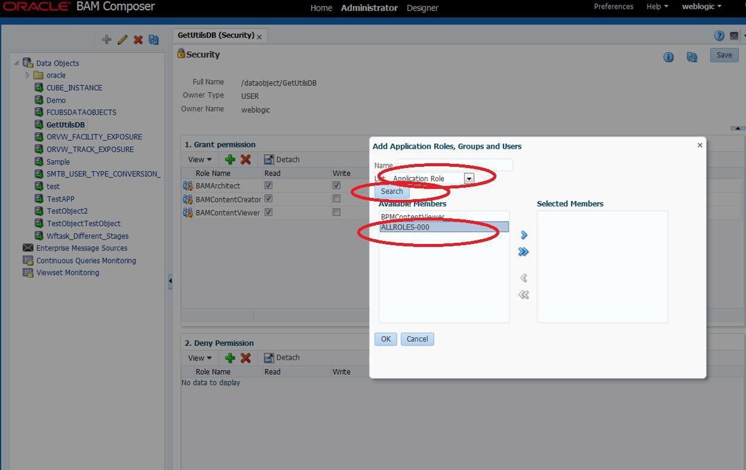Detach the Grant permission table
Viewport: 746px width, 470px height.
[x=281, y=160]
